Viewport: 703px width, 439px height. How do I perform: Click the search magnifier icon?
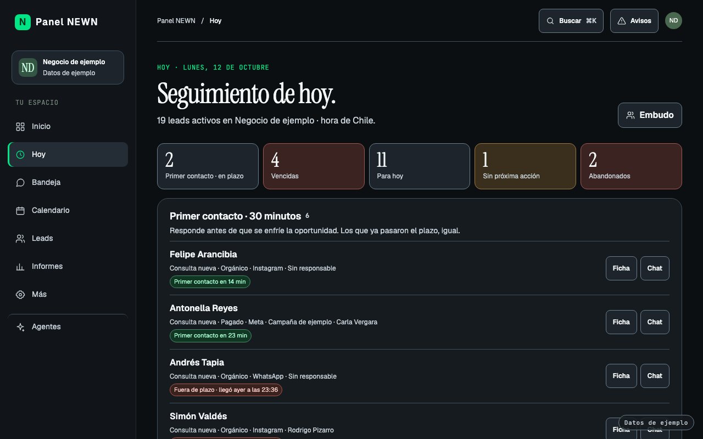click(550, 21)
